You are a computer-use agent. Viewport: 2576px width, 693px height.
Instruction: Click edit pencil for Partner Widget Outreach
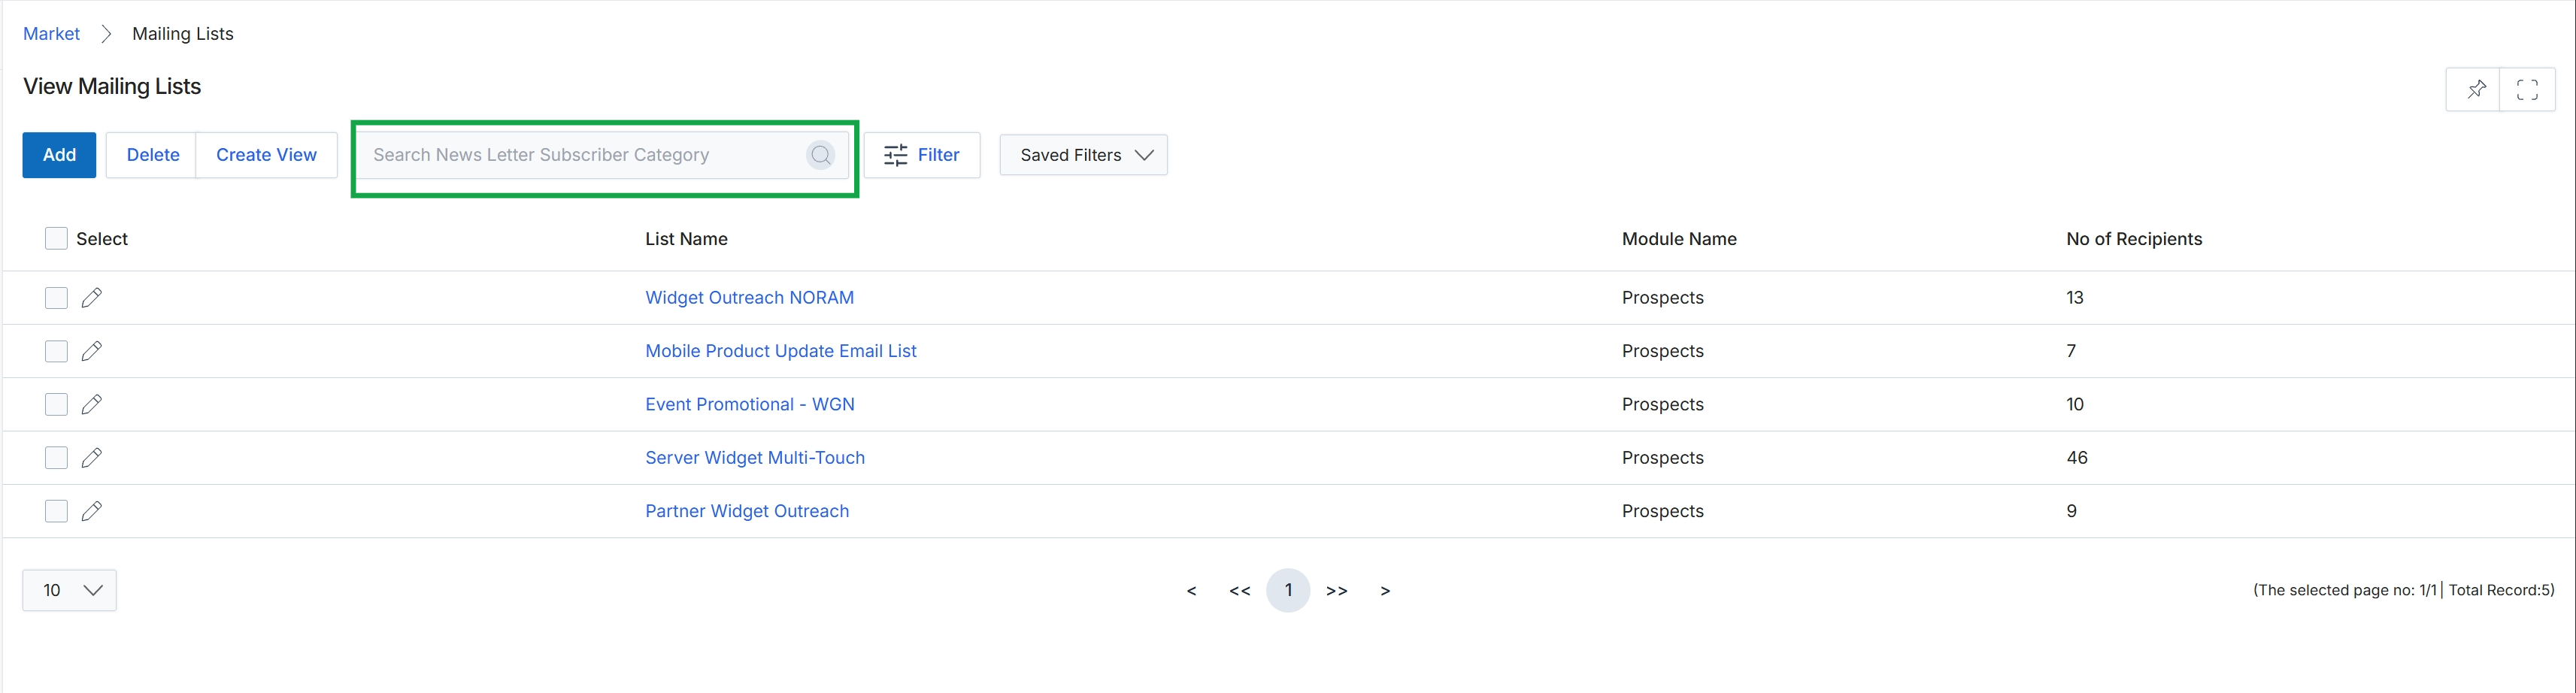point(92,511)
